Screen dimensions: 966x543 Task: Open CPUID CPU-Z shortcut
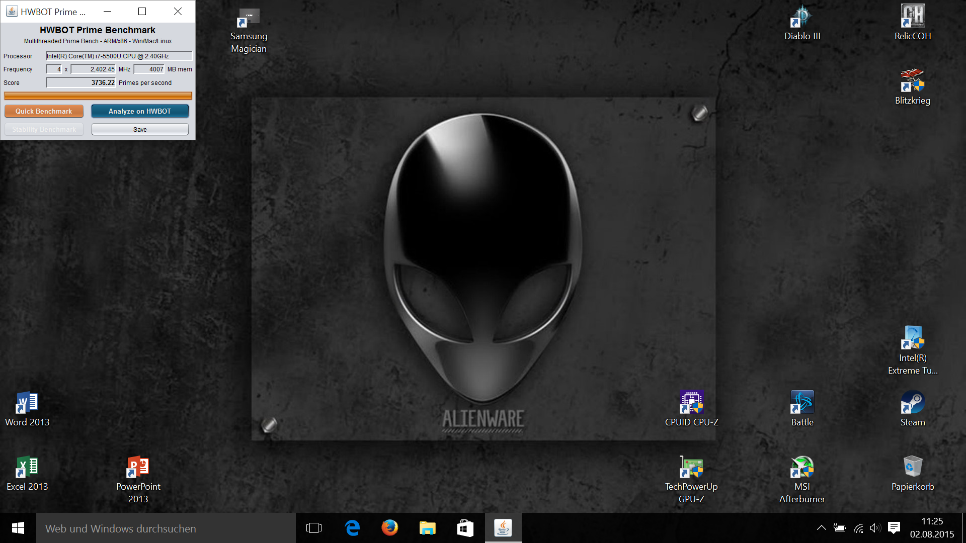click(691, 409)
